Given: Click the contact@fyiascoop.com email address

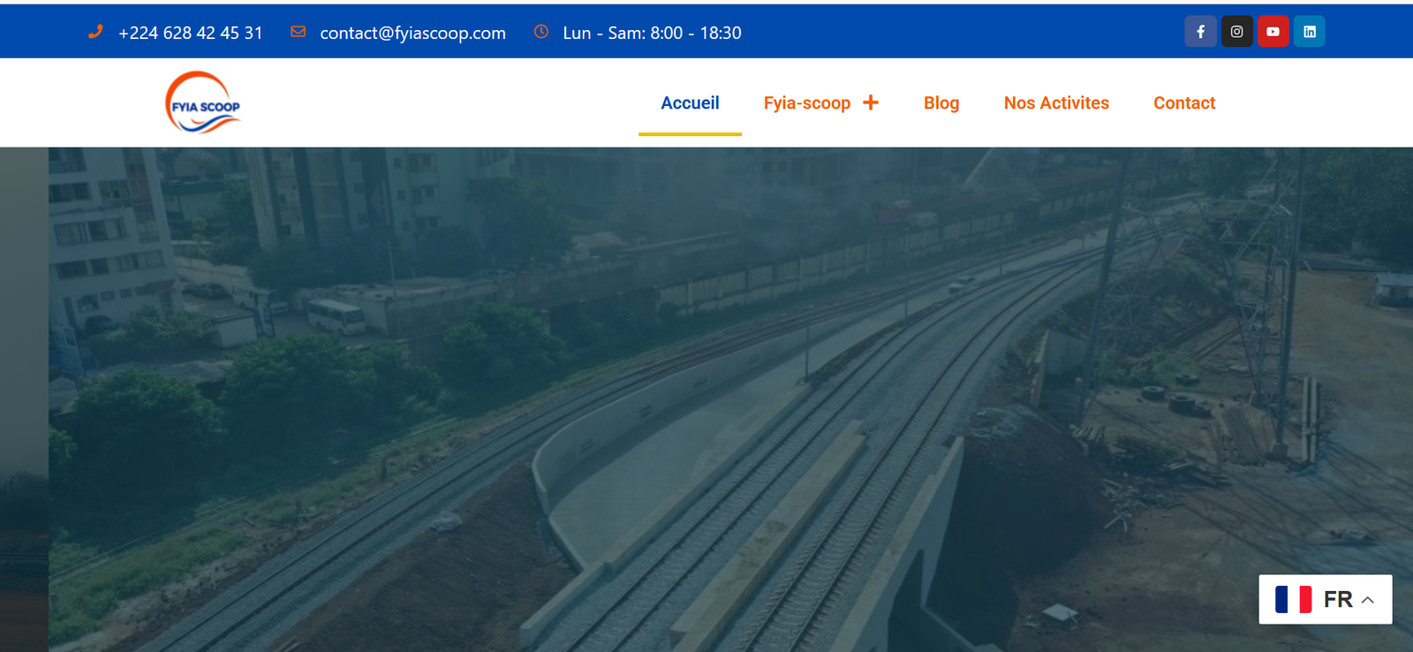Looking at the screenshot, I should 412,33.
